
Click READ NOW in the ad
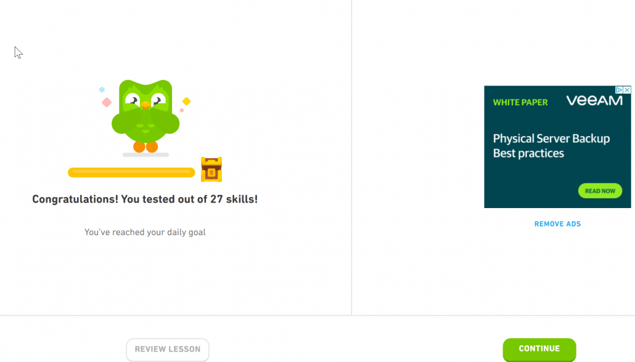(x=600, y=191)
